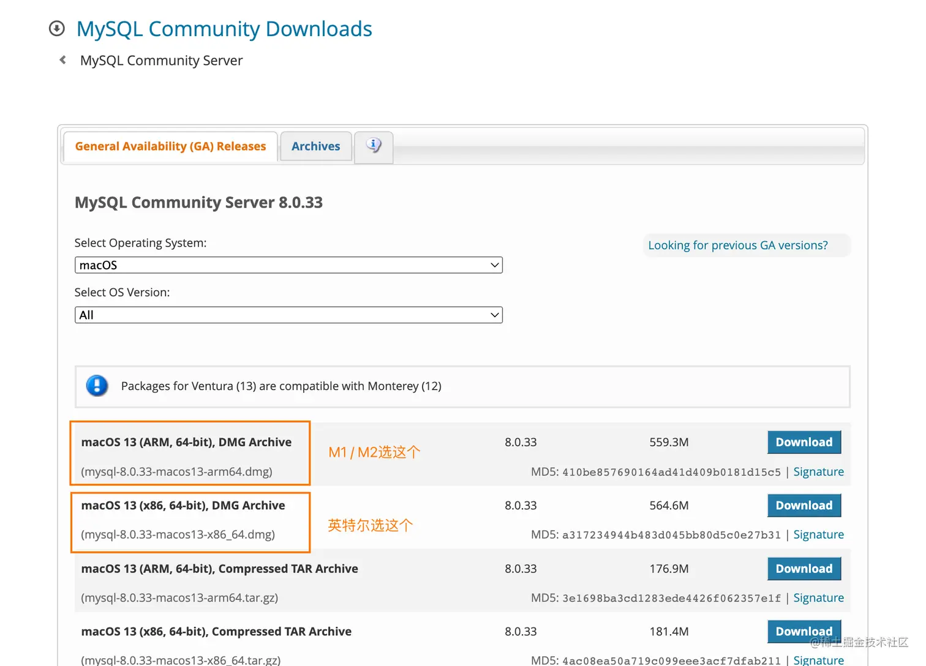
Task: Click macOS 13 (x86, 64-bit), DMG Archive title
Action: pyautogui.click(x=183, y=506)
